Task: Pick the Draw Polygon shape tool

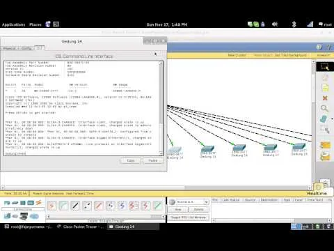Action: click(x=324, y=119)
